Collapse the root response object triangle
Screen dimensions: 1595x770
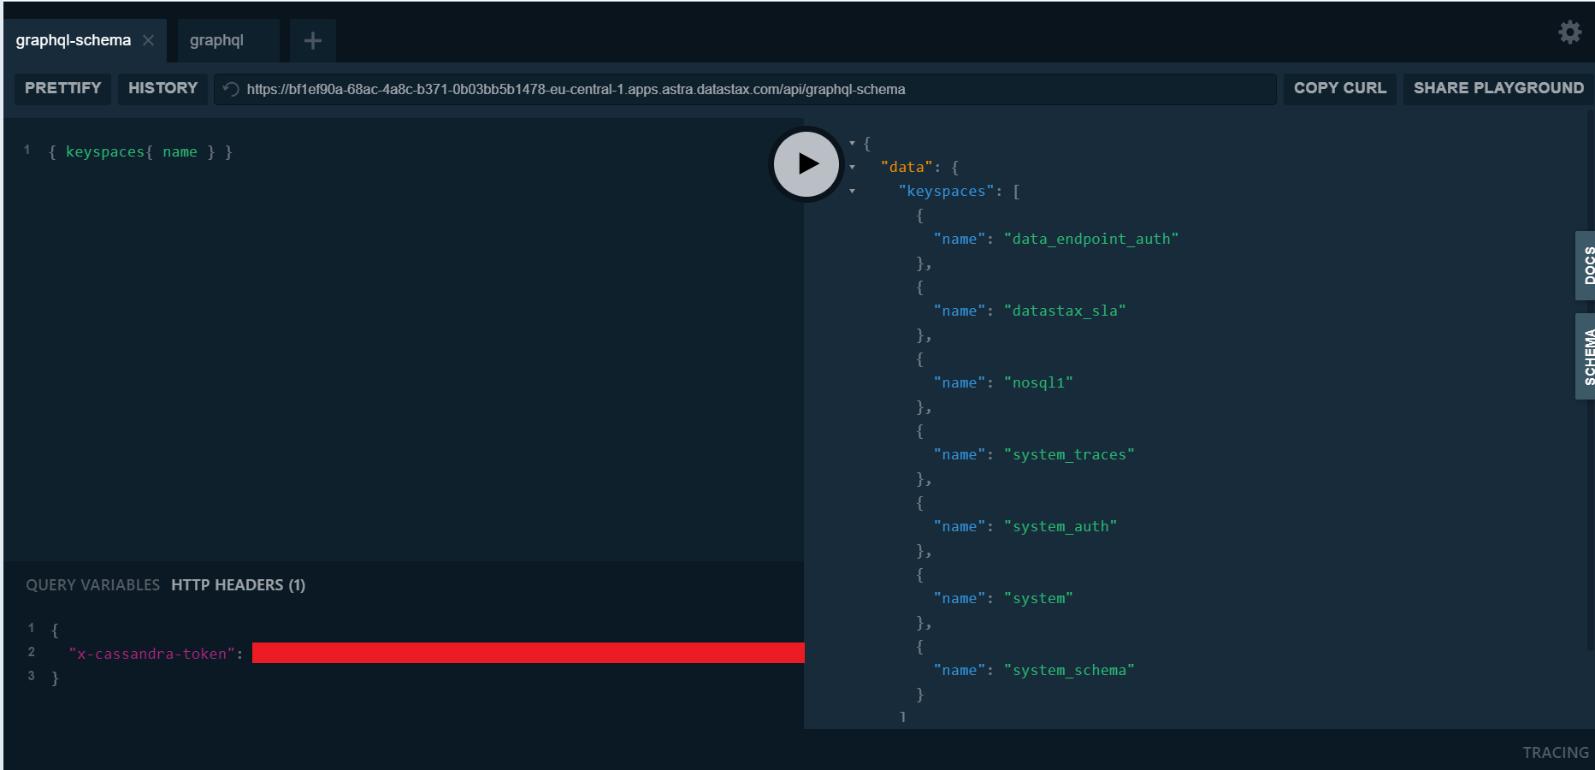tap(852, 143)
